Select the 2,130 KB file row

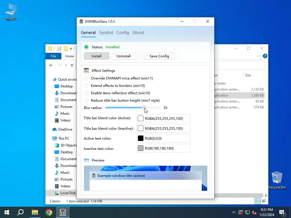coord(239,89)
